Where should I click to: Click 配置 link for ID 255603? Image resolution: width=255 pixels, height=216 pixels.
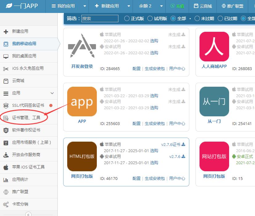tap(137, 123)
